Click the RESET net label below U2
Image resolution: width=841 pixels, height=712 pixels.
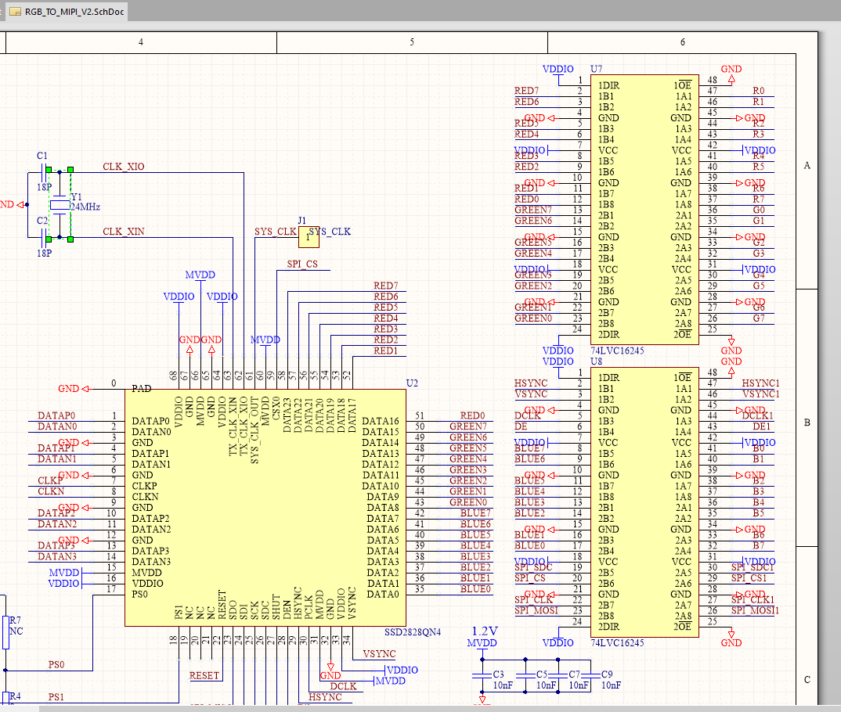[x=204, y=674]
